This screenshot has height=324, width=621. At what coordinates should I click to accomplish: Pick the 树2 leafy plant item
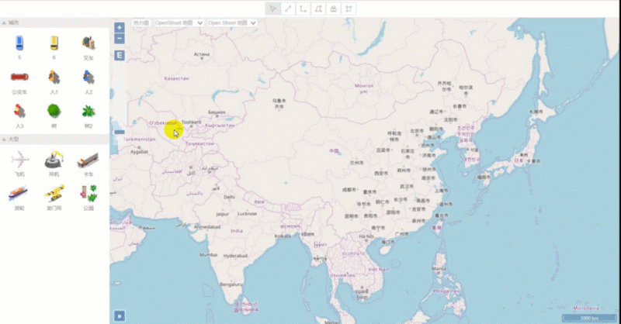(x=88, y=112)
